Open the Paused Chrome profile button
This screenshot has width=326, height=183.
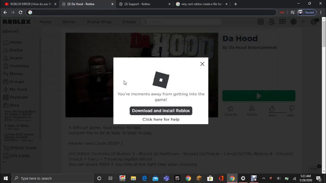point(307,12)
